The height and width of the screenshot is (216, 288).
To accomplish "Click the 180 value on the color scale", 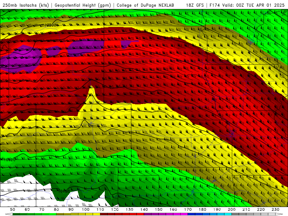I will click(202, 210).
